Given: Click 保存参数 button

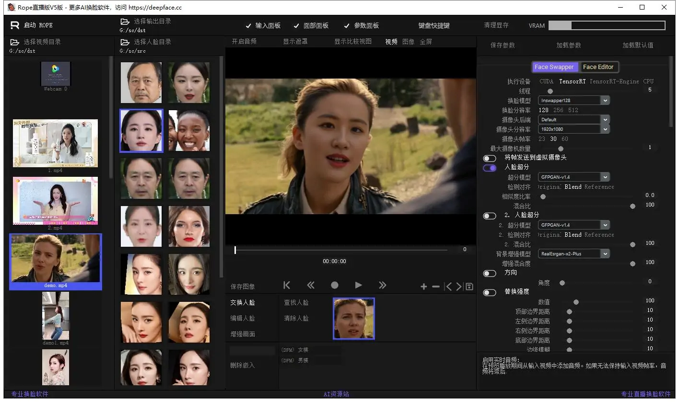Looking at the screenshot, I should tap(503, 46).
